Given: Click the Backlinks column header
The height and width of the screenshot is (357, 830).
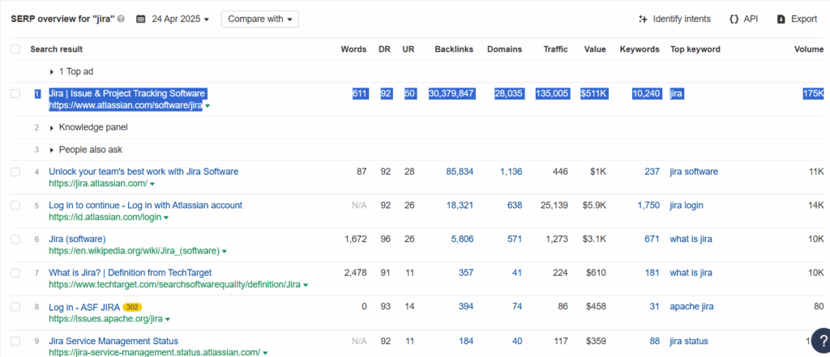Looking at the screenshot, I should (454, 49).
